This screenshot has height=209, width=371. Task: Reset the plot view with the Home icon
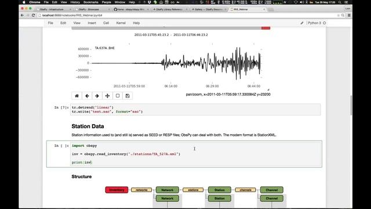click(x=77, y=96)
